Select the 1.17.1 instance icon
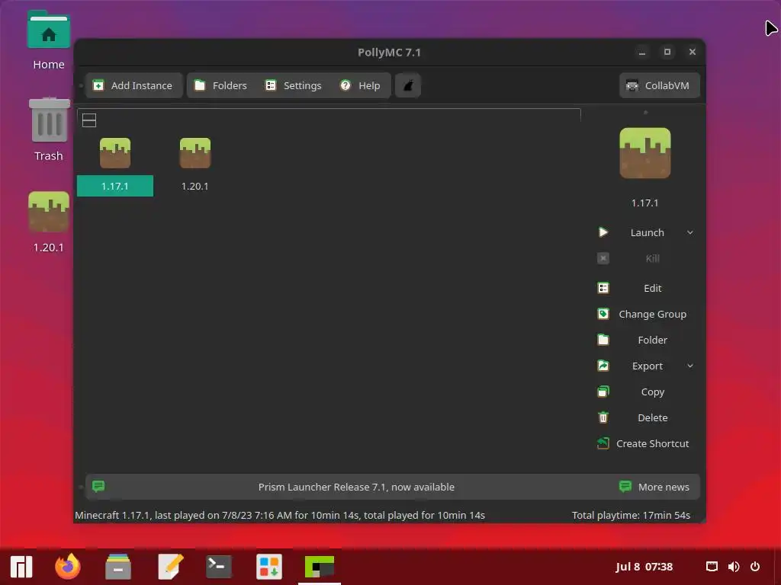Image resolution: width=781 pixels, height=585 pixels. 115,153
